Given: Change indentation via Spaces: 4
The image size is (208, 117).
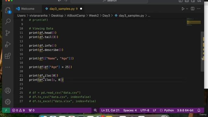Looking at the screenshot, I should tap(130, 110).
